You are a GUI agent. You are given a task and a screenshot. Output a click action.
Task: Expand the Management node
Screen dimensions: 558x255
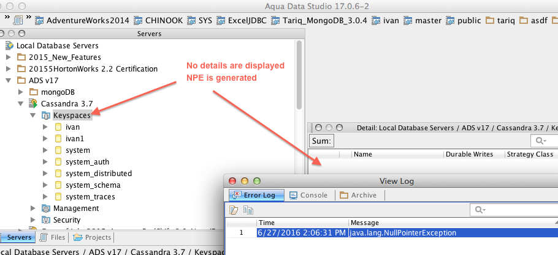[32, 208]
